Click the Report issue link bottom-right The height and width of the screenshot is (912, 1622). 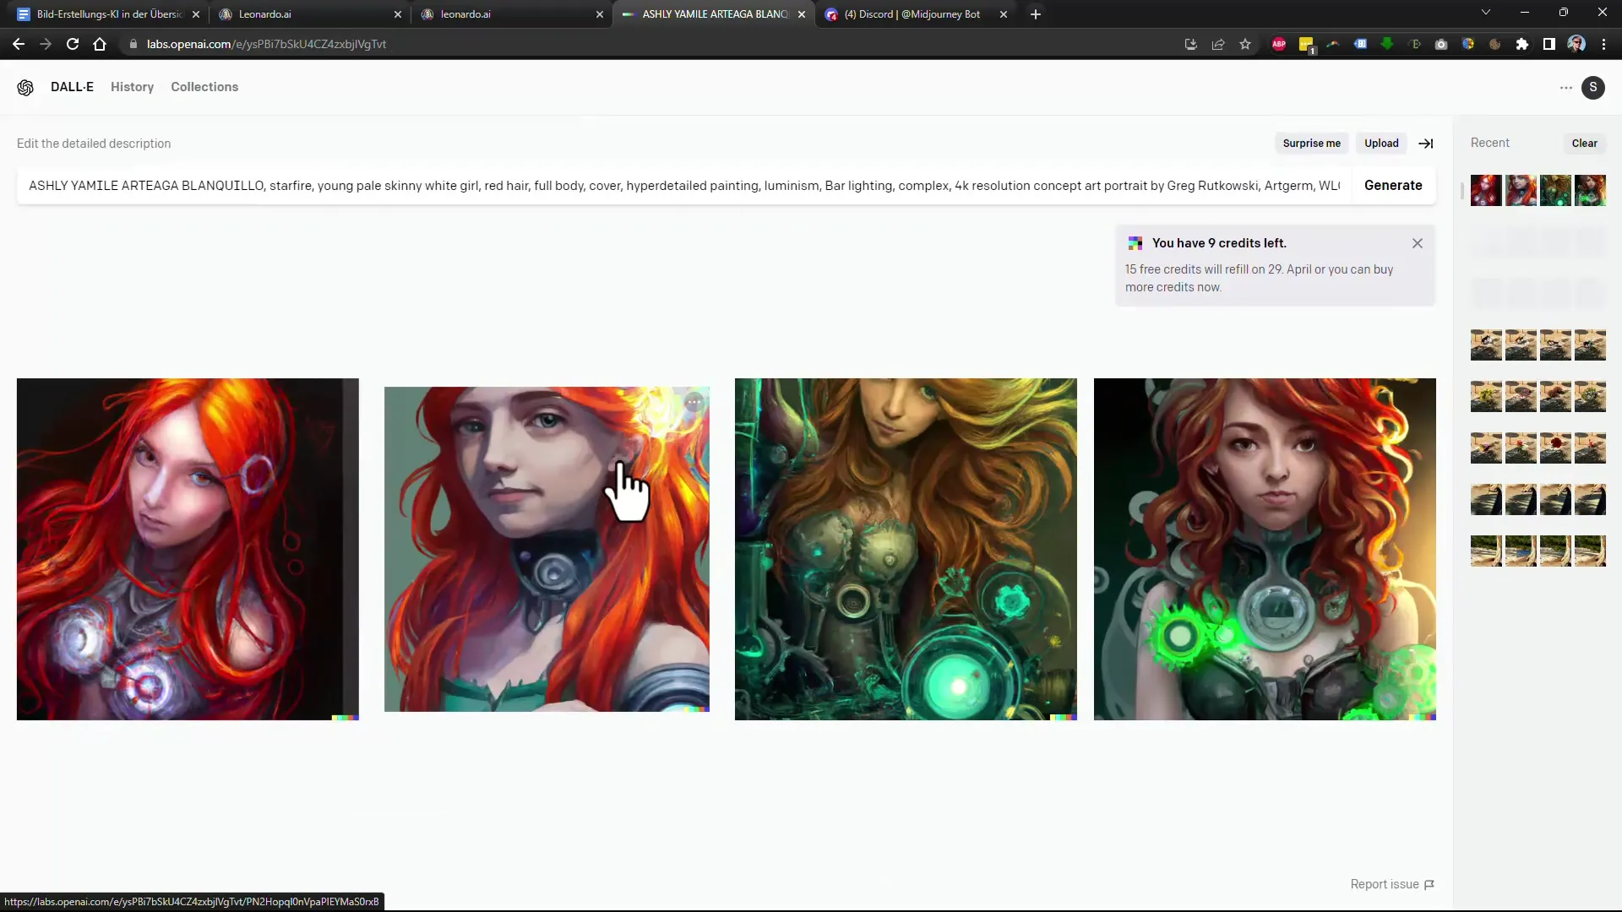point(1385,884)
